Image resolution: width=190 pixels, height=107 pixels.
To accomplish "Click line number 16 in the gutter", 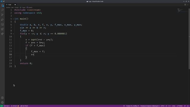I will (11, 54).
